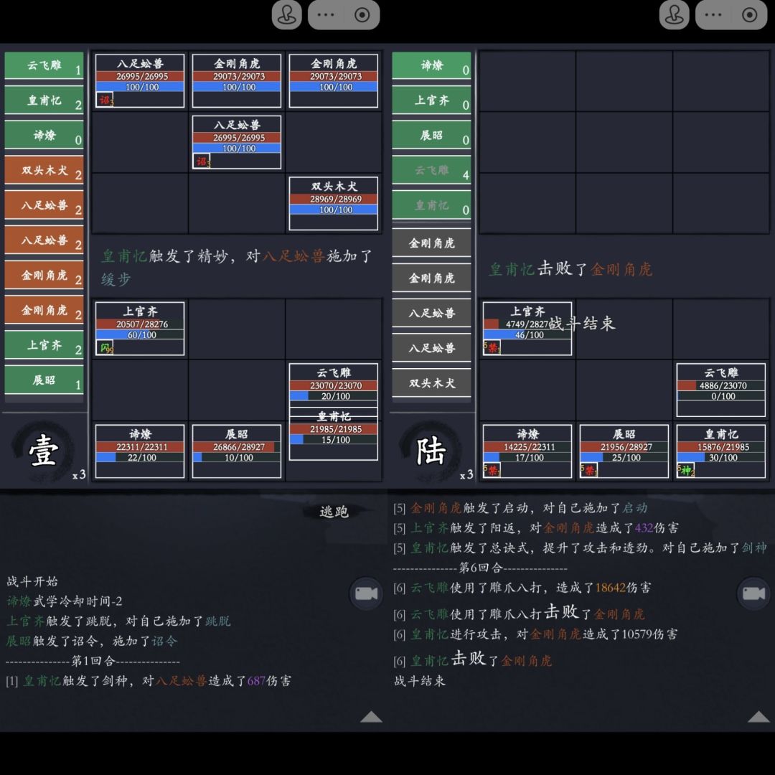Click the camera replay icon beside round-1 log
Viewport: 775px width, 775px height.
(367, 594)
